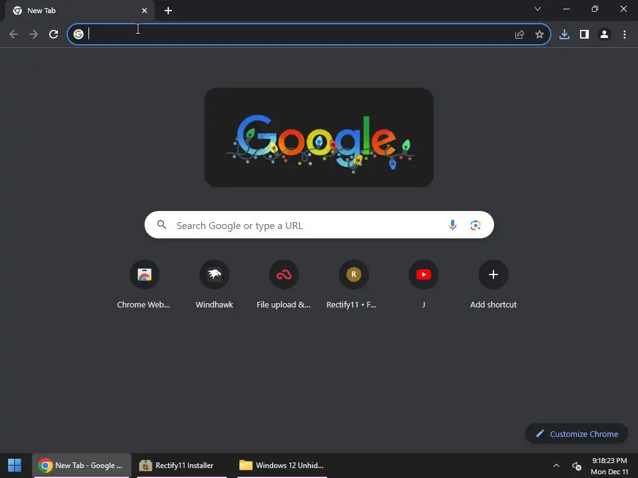Viewport: 638px width, 478px height.
Task: Open the Chrome Web Store shortcut
Action: pyautogui.click(x=144, y=274)
